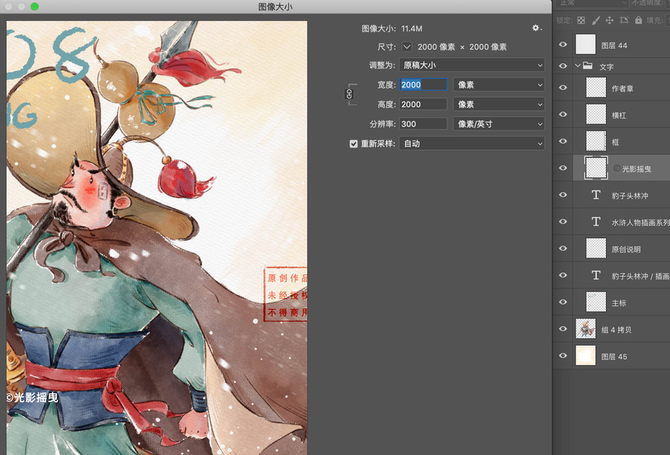Toggle visibility of the 横杠 layer

click(x=564, y=115)
